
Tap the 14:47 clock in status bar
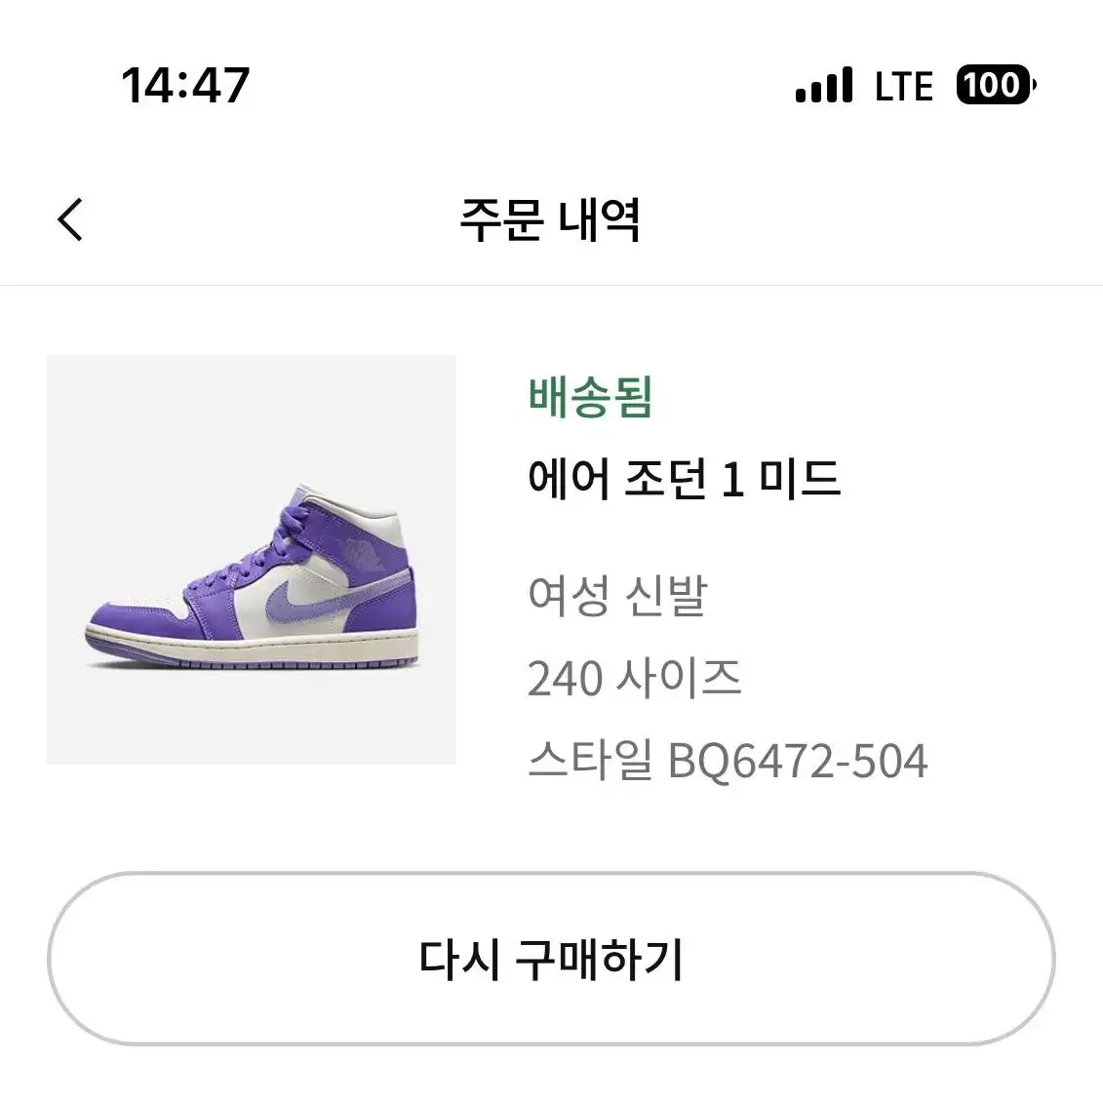pos(185,86)
